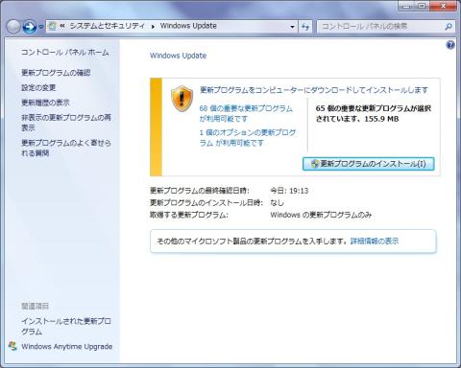Click the refresh button beside address bar
The width and height of the screenshot is (461, 368).
(305, 27)
